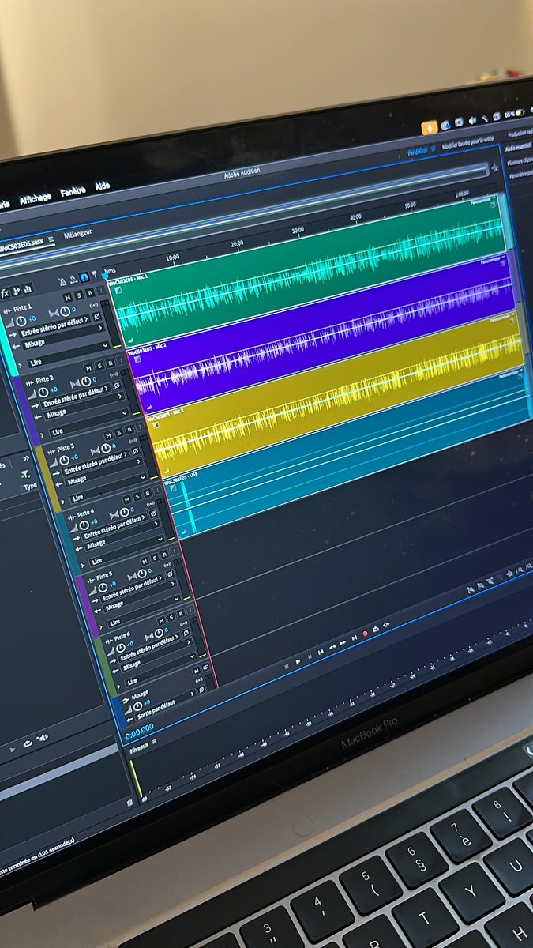Click the Piste 1 volume knob

point(21,321)
